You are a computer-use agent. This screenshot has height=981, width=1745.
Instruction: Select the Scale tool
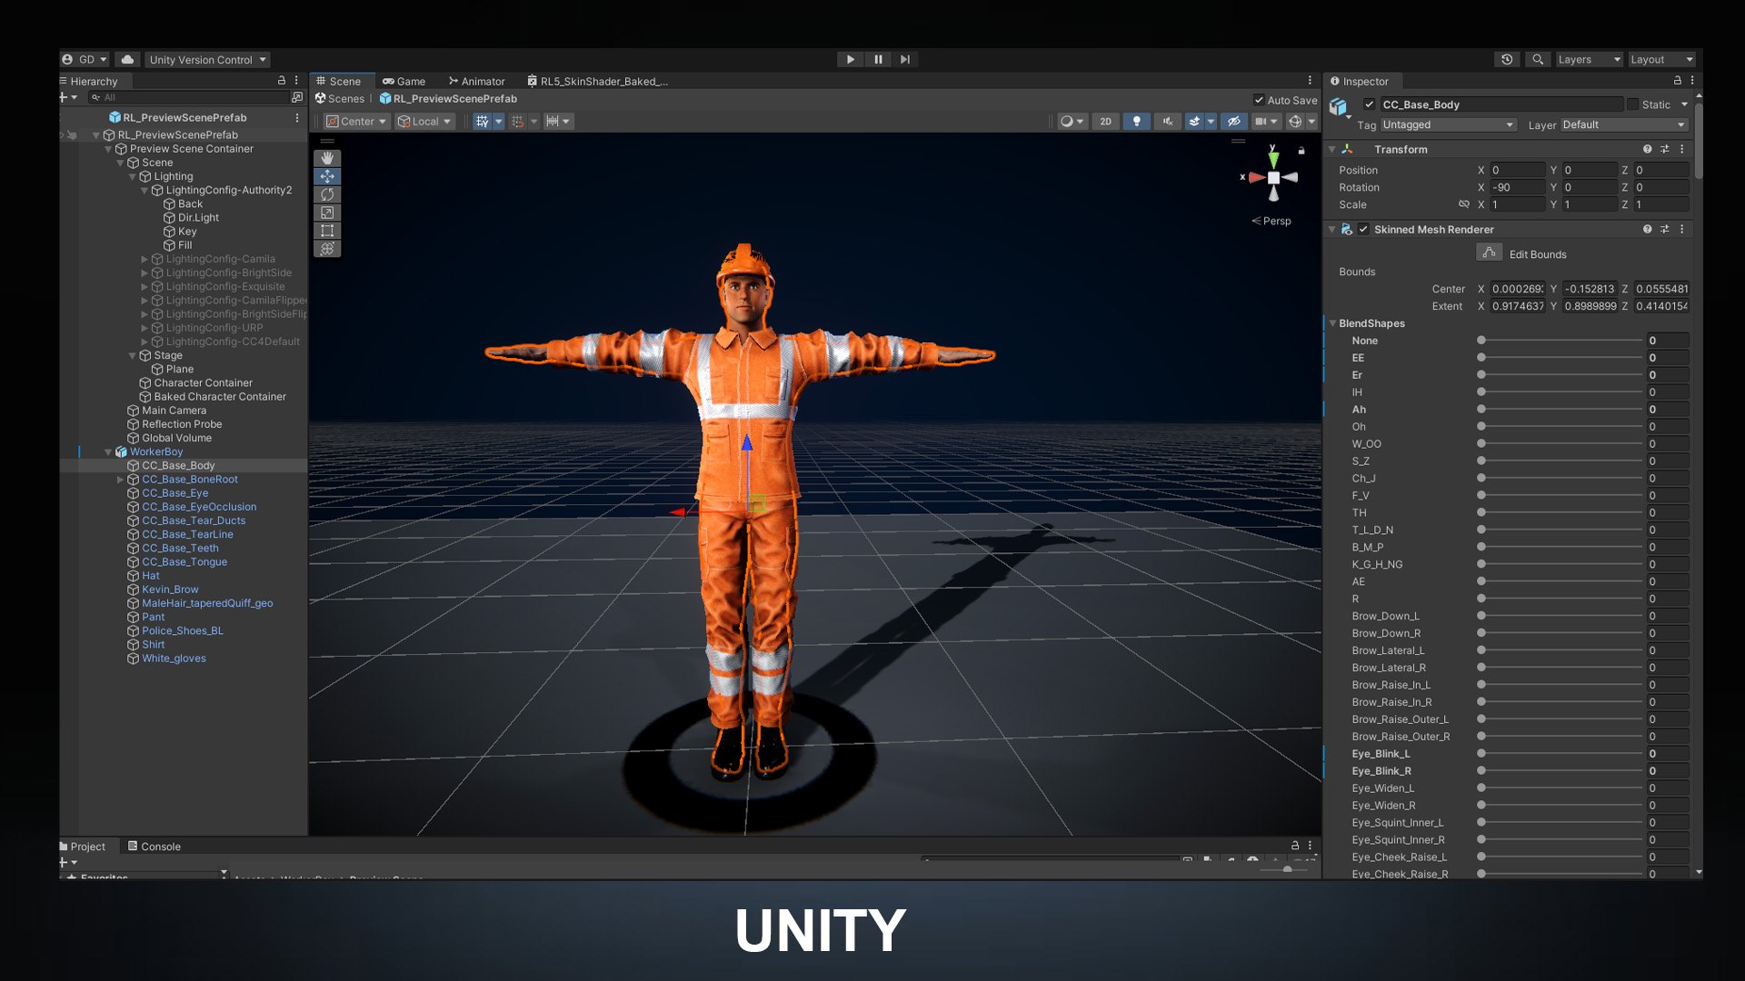click(x=327, y=213)
